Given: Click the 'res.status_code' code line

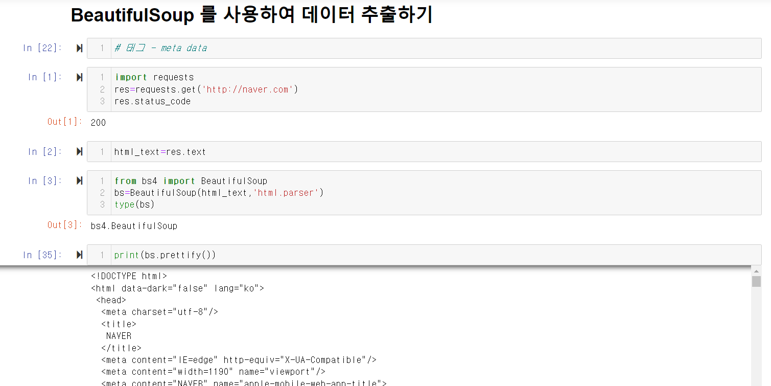Looking at the screenshot, I should click(x=152, y=101).
